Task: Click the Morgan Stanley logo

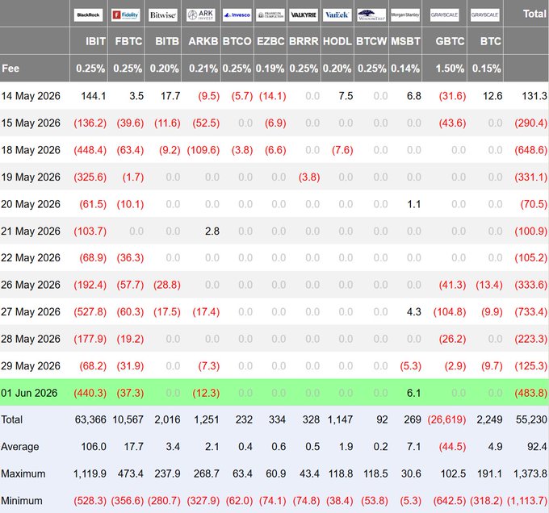Action: click(x=405, y=15)
